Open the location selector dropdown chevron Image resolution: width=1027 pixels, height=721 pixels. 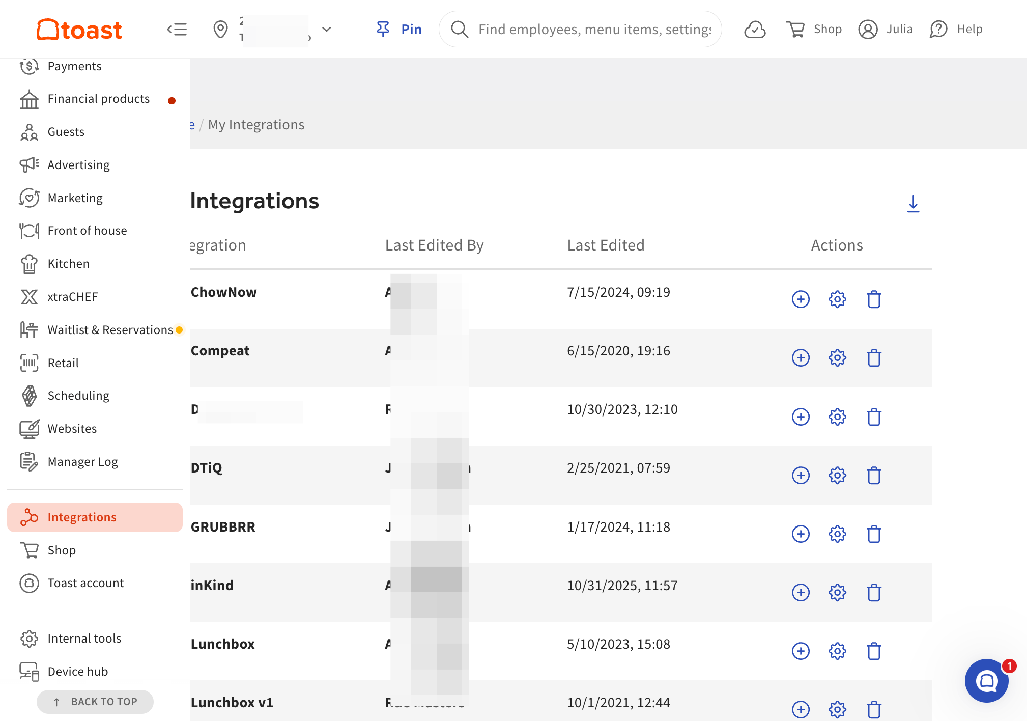click(x=327, y=29)
